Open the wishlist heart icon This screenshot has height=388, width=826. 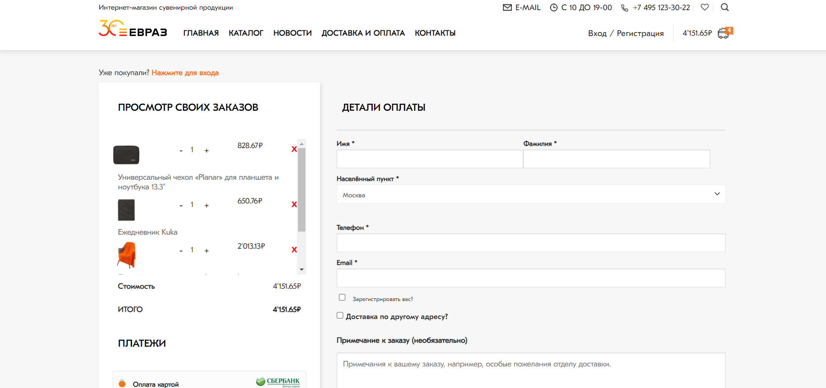[x=705, y=7]
